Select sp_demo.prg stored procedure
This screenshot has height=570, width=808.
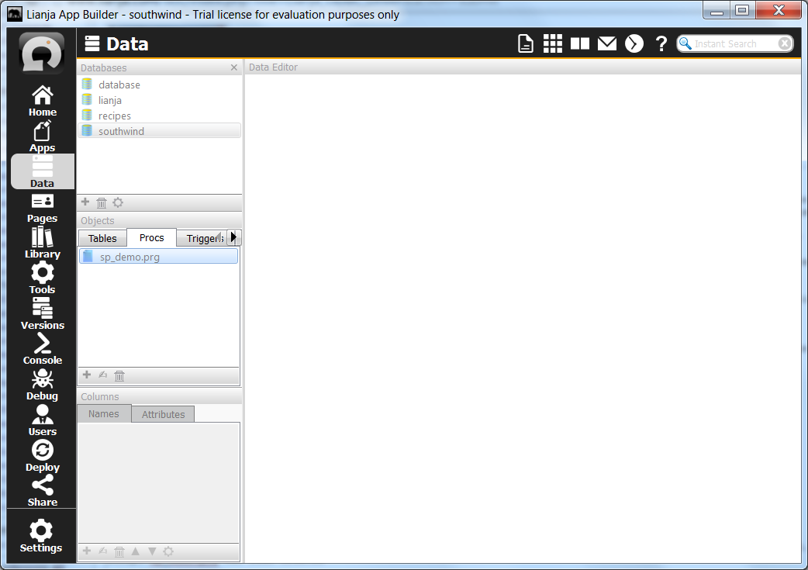click(x=129, y=257)
